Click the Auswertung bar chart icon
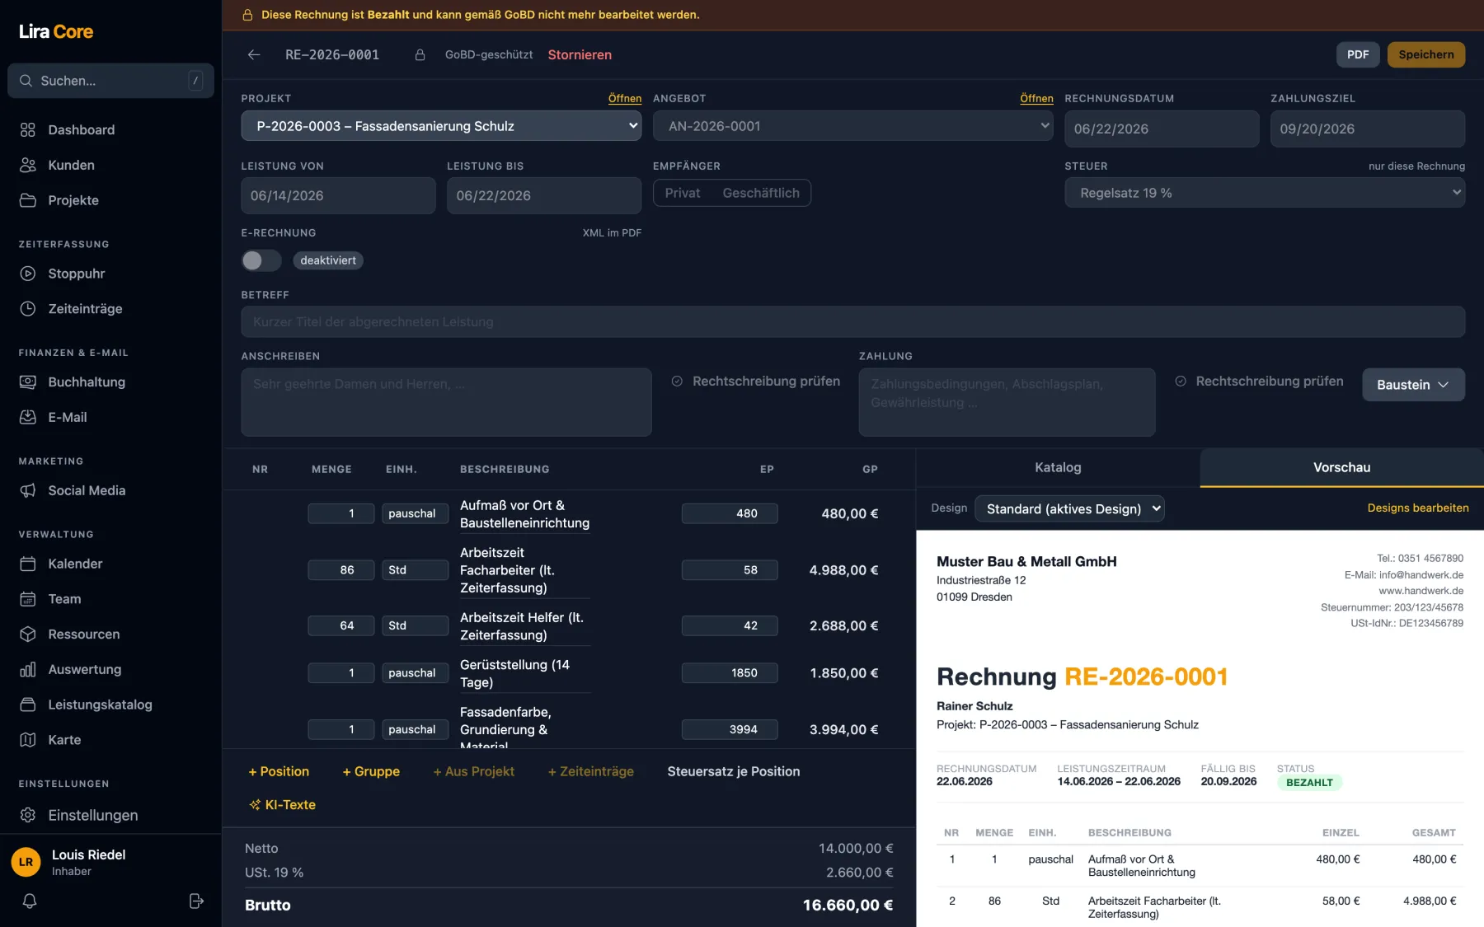 click(28, 670)
